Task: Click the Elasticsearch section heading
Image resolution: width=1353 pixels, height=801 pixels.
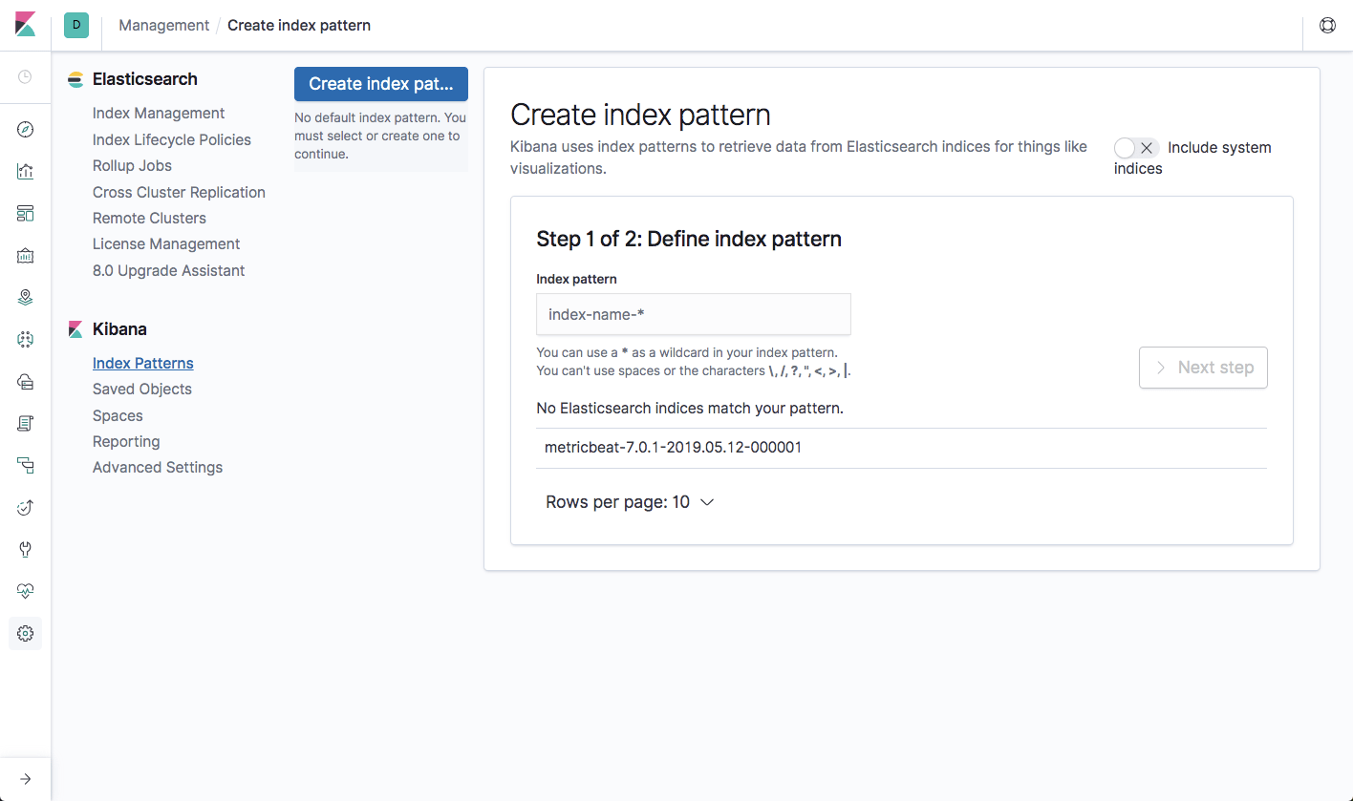Action: pos(145,79)
